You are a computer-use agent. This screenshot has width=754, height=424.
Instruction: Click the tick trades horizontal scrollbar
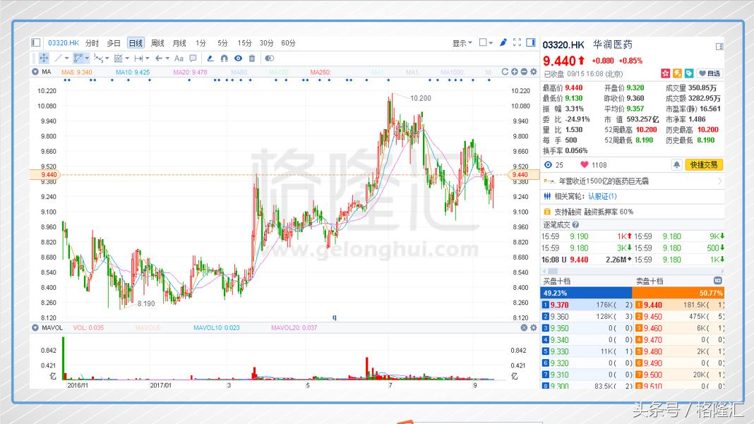click(633, 271)
